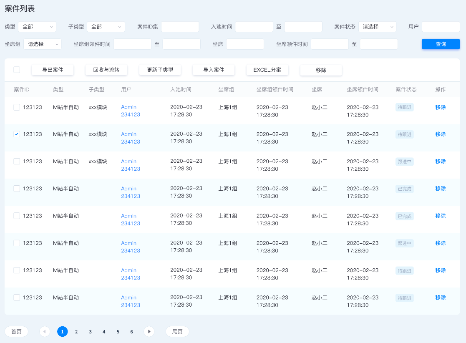Screen dimensions: 466x343
Task: Click 跟进中 tag in the xxx模块 row
Action: 405,161
